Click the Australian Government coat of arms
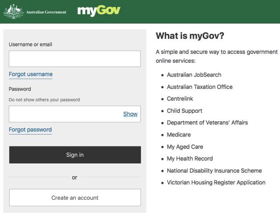The image size is (280, 216). pyautogui.click(x=14, y=12)
